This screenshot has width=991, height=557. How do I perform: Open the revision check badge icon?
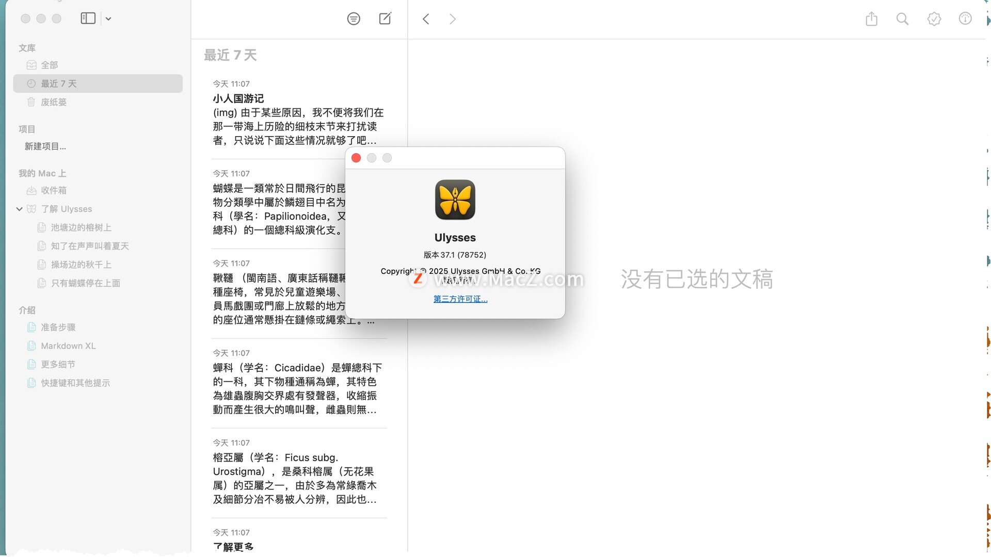coord(934,19)
